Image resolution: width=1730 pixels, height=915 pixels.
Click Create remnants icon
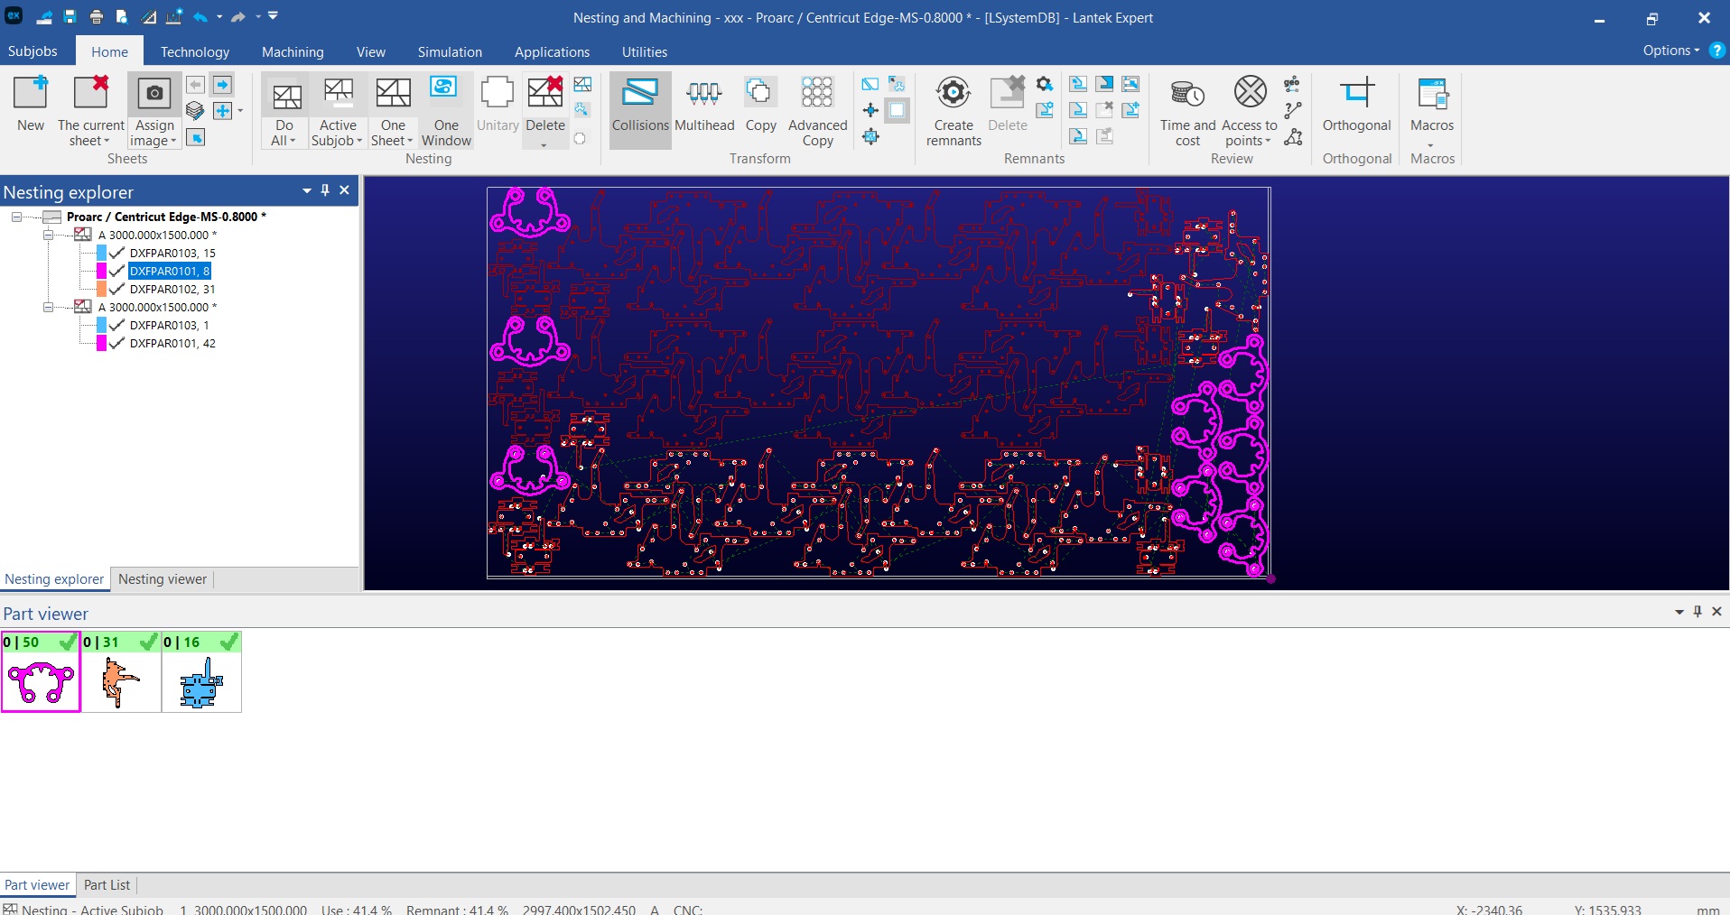(x=953, y=92)
